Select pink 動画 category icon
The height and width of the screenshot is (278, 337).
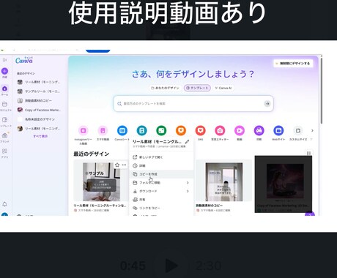pos(240,131)
